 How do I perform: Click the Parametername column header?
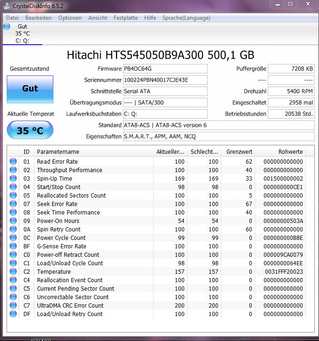click(x=93, y=151)
